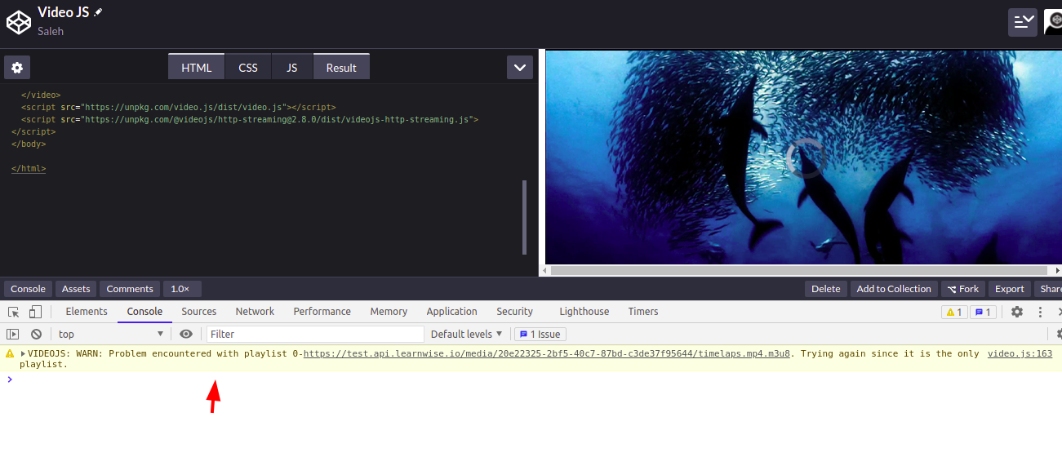Open the Assets panel button
The width and height of the screenshot is (1062, 457).
(76, 289)
